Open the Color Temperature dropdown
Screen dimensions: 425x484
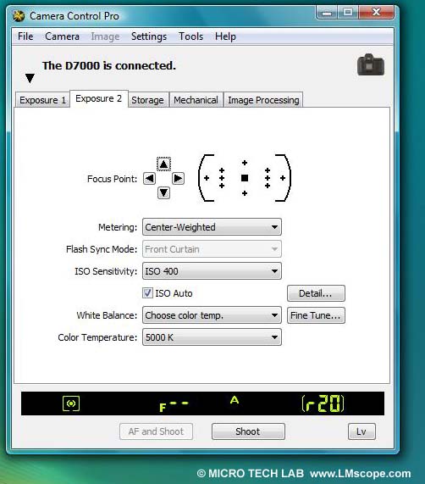pyautogui.click(x=212, y=337)
